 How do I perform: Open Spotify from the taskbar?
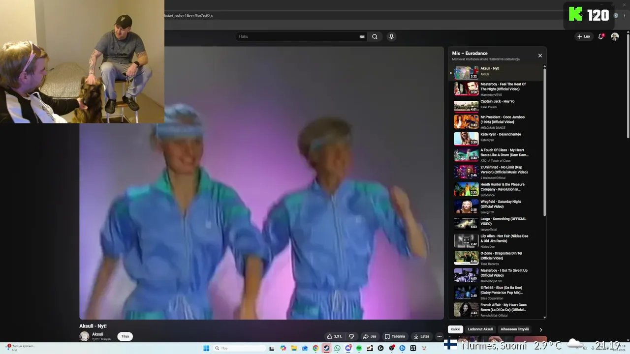pos(359,348)
